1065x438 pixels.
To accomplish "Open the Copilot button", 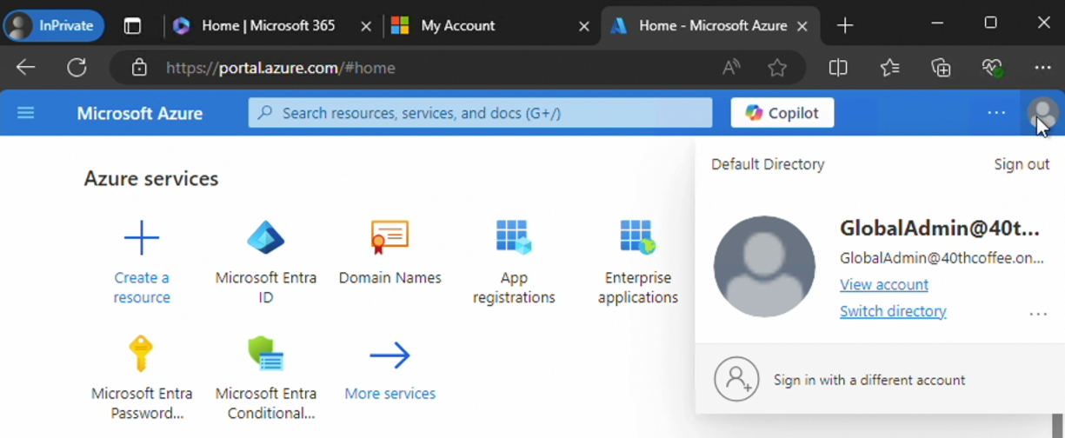I will 782,113.
